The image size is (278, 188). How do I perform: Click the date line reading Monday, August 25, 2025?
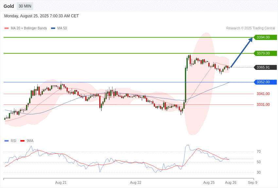coord(41,16)
